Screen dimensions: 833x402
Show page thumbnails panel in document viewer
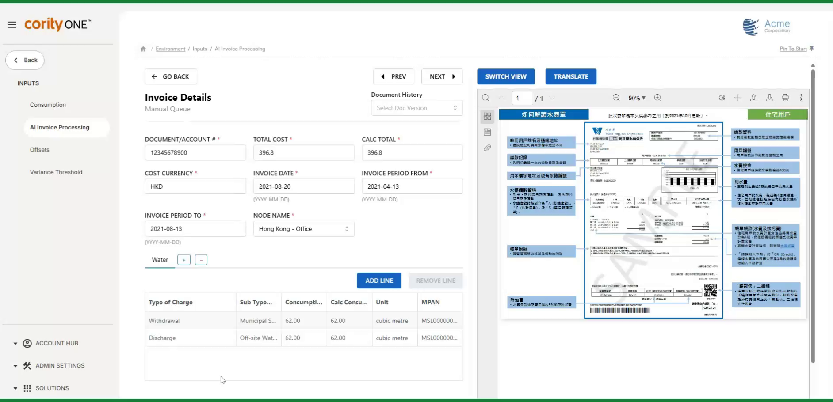(x=488, y=116)
